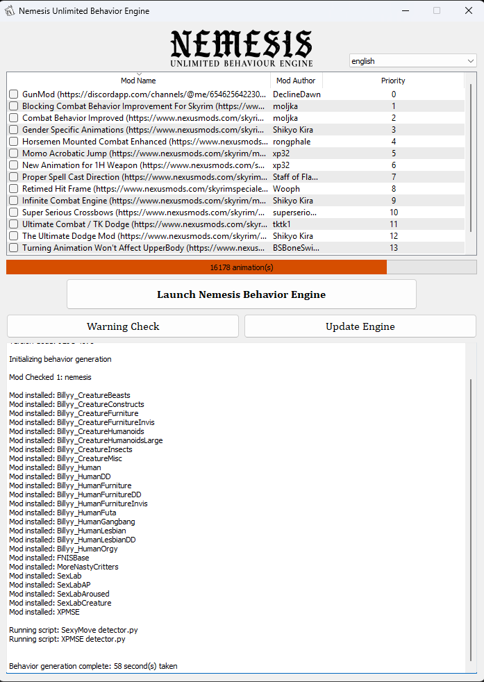
Task: Click log line Mod installed: MoreNastyCritters
Action: point(63,567)
